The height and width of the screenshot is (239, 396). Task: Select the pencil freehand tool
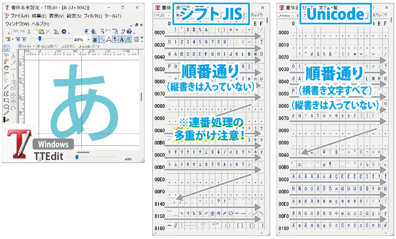(x=6, y=113)
